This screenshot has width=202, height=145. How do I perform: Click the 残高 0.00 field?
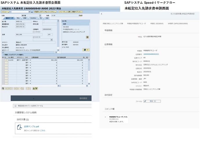point(65,16)
